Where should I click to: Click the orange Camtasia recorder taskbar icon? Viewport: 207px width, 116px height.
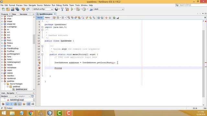69,113
